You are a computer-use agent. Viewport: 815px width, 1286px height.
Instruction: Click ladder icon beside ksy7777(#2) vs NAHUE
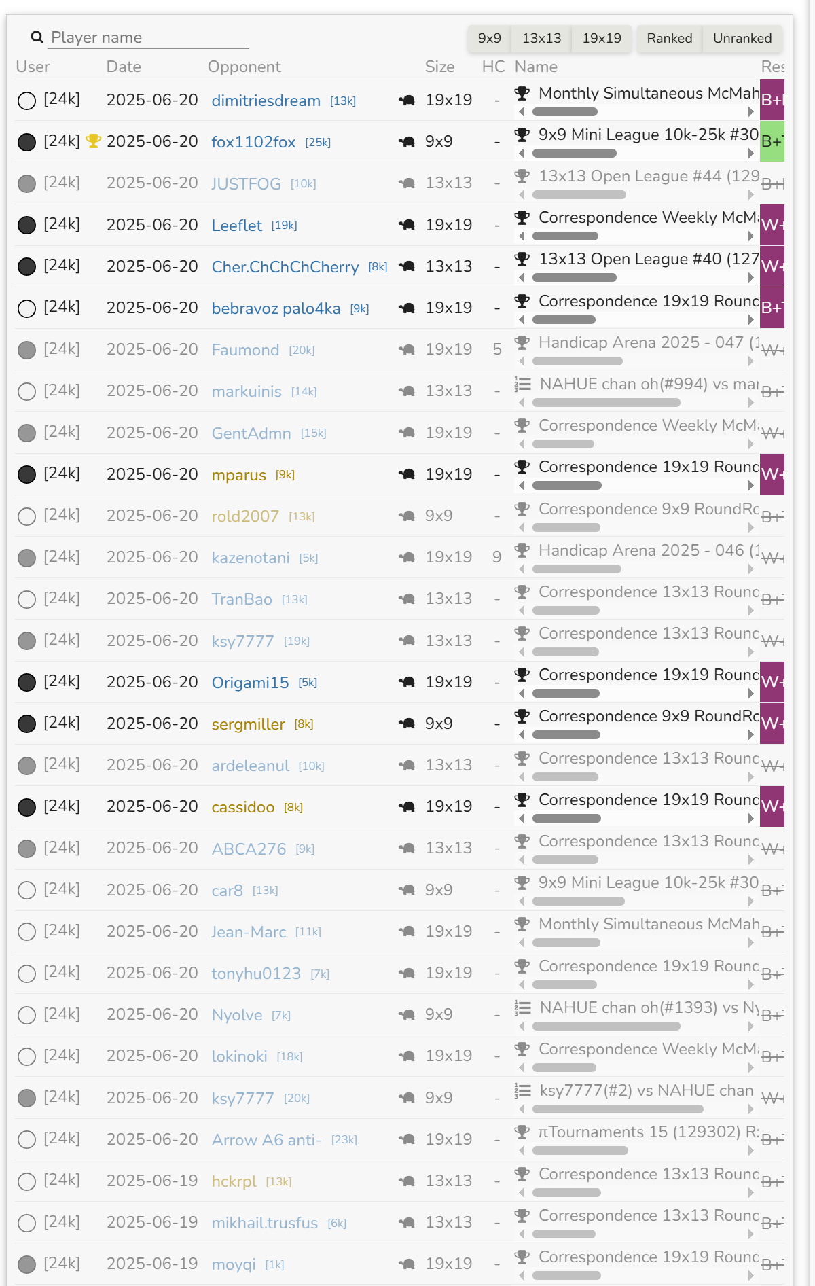522,1090
